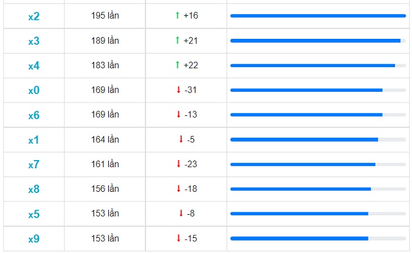Select the x0 row label

(34, 91)
